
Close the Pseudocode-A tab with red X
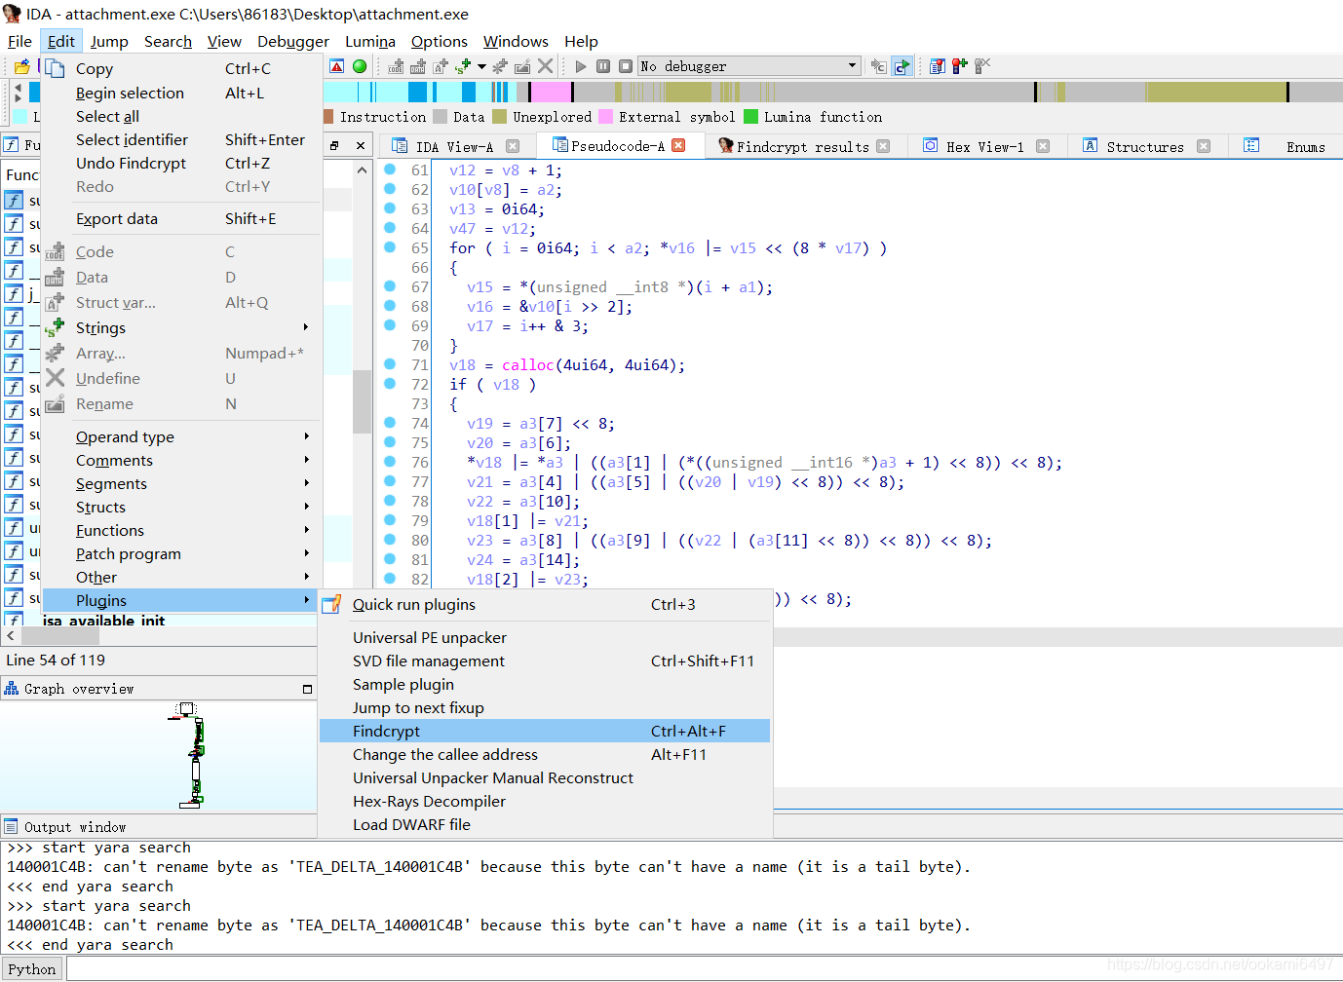pos(678,145)
